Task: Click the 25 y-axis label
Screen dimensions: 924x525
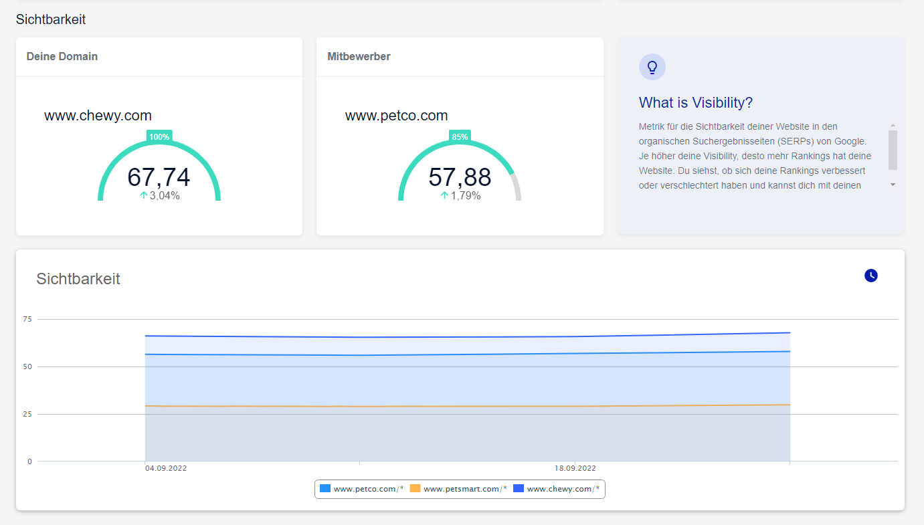Action: pyautogui.click(x=27, y=414)
